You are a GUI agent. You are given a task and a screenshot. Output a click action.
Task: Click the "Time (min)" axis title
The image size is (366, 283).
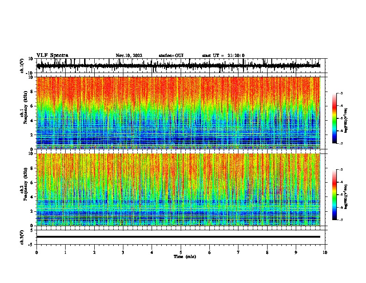pos(185,257)
